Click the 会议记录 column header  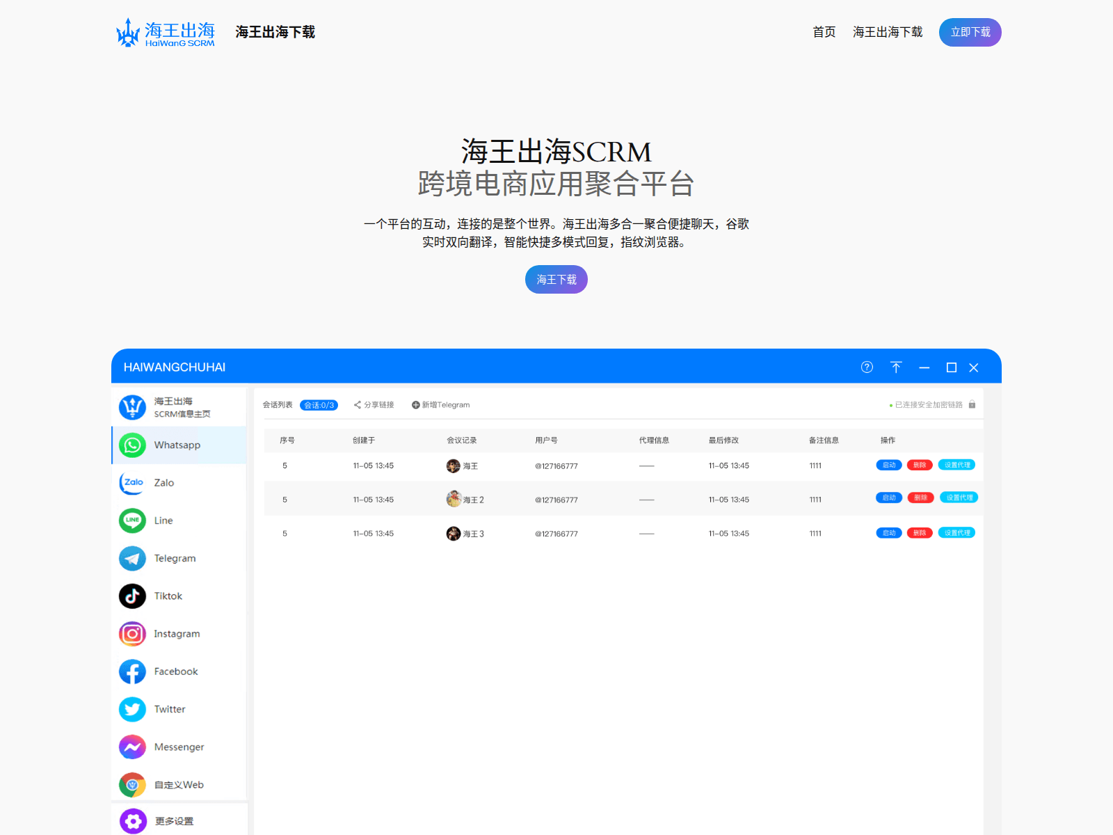462,440
